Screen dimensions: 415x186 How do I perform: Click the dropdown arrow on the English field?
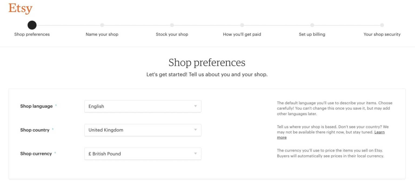coord(195,106)
